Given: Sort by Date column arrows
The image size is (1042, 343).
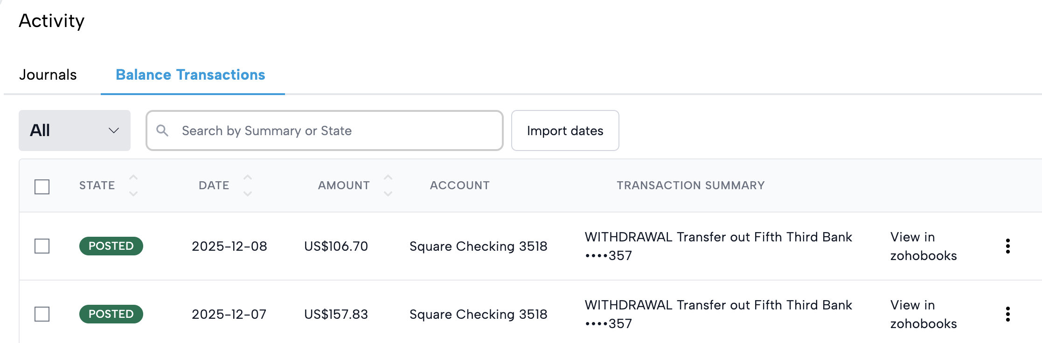Looking at the screenshot, I should pos(248,185).
